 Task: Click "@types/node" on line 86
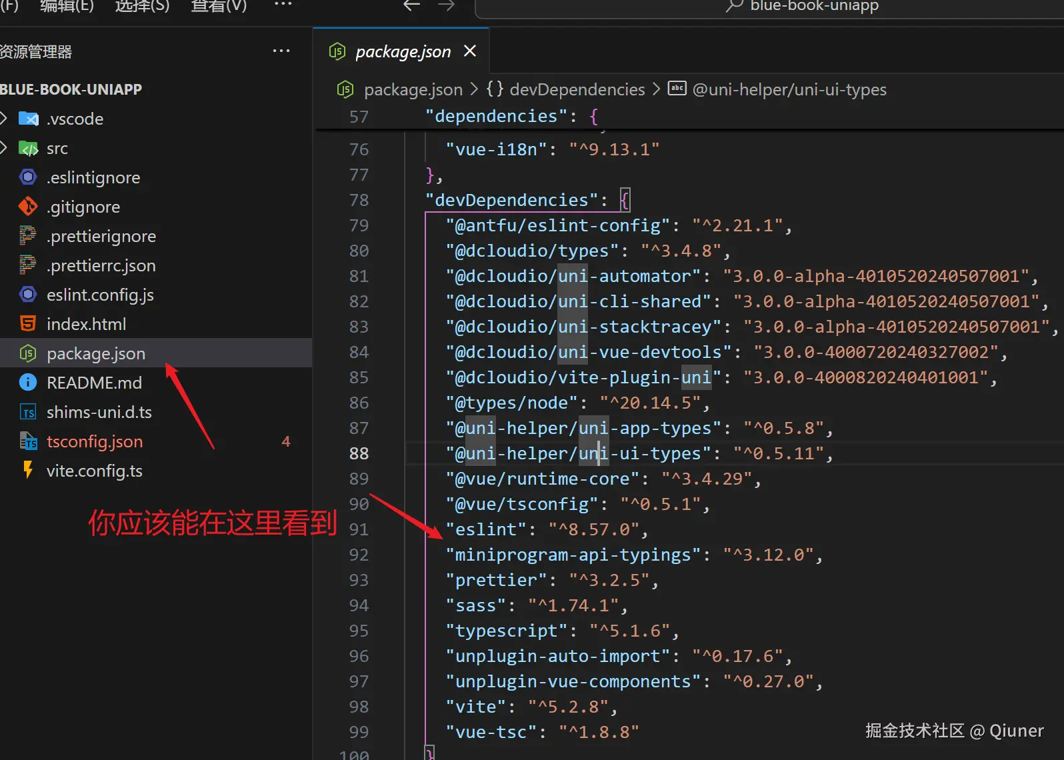511,403
